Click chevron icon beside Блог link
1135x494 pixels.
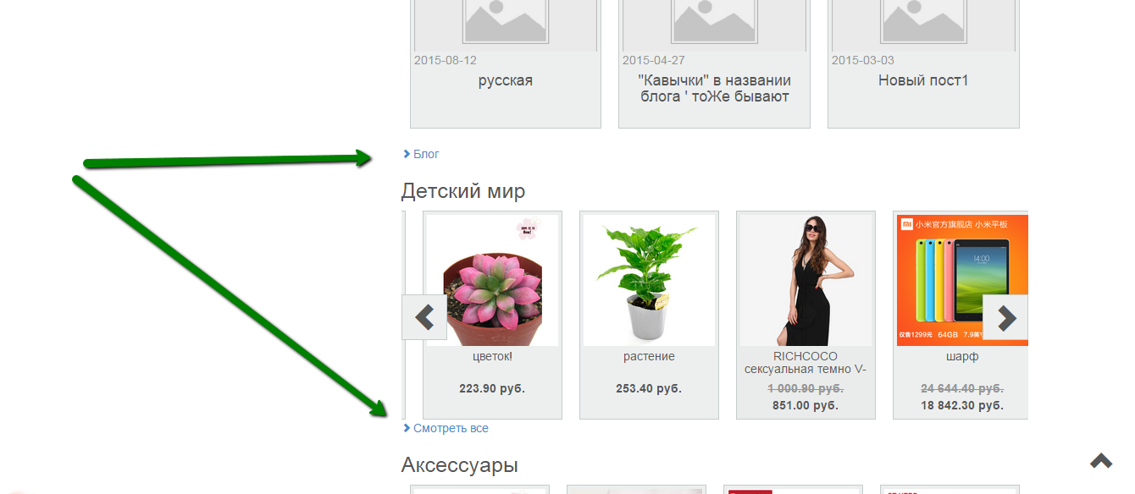[x=407, y=154]
